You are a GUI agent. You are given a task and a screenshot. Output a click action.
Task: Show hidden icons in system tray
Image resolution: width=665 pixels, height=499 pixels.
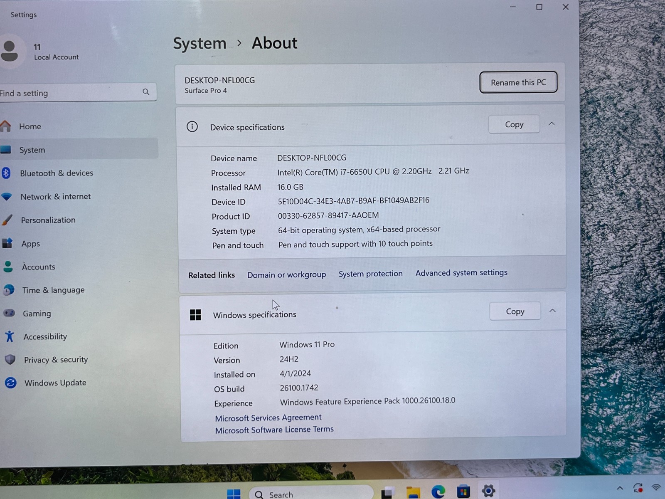tap(620, 488)
